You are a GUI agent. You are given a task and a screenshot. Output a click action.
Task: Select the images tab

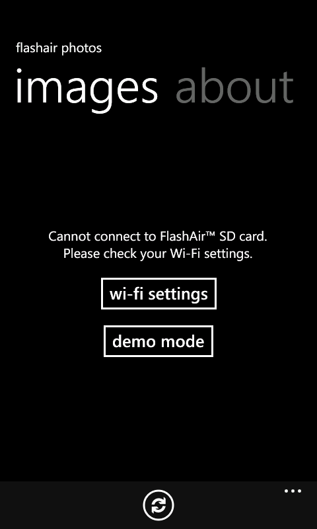click(x=87, y=90)
